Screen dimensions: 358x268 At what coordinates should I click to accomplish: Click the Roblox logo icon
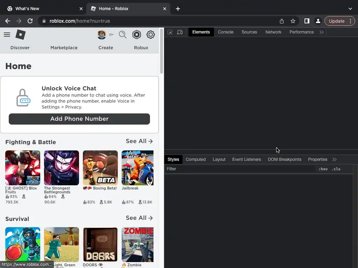(x=20, y=35)
